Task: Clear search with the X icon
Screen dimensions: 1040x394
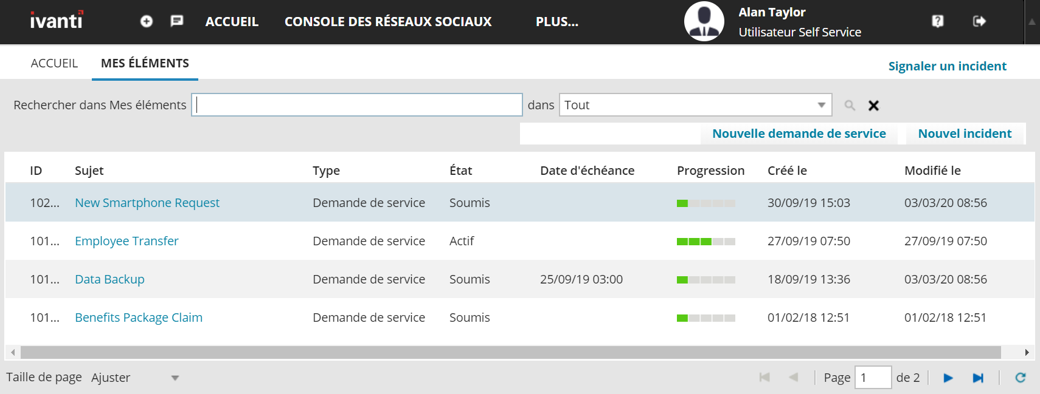Action: pyautogui.click(x=873, y=106)
